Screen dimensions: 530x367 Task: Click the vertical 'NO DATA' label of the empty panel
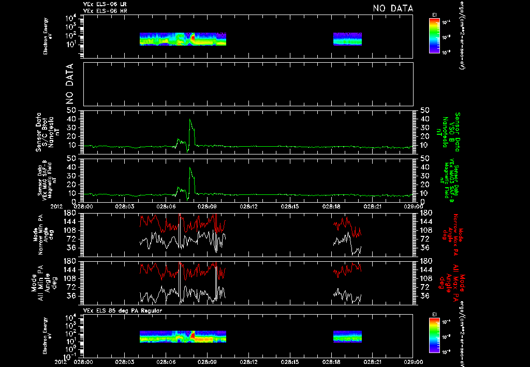pyautogui.click(x=69, y=83)
